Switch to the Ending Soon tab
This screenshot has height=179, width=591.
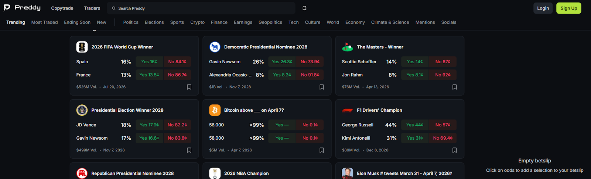coord(77,22)
